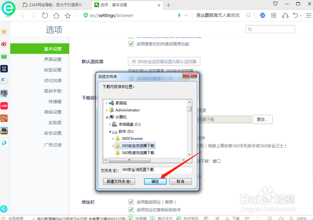
Task: Click the 更改... button for download folder
Action: [263, 120]
